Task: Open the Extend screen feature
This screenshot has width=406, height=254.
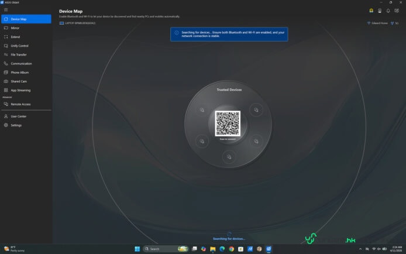Action: pos(26,37)
